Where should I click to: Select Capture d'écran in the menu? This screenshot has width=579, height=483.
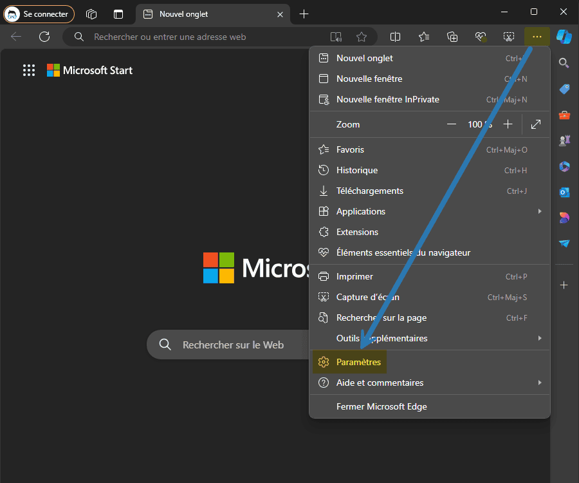430,297
